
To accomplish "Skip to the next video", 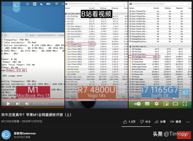I will click(x=18, y=104).
